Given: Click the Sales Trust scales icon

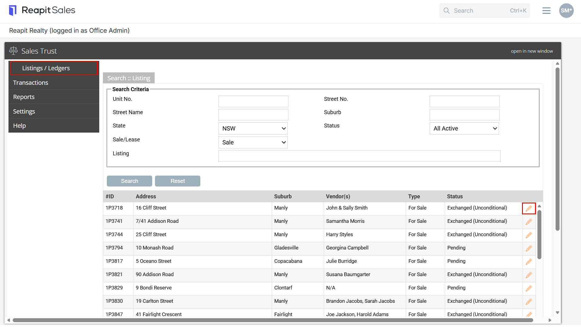Looking at the screenshot, I should tap(13, 51).
